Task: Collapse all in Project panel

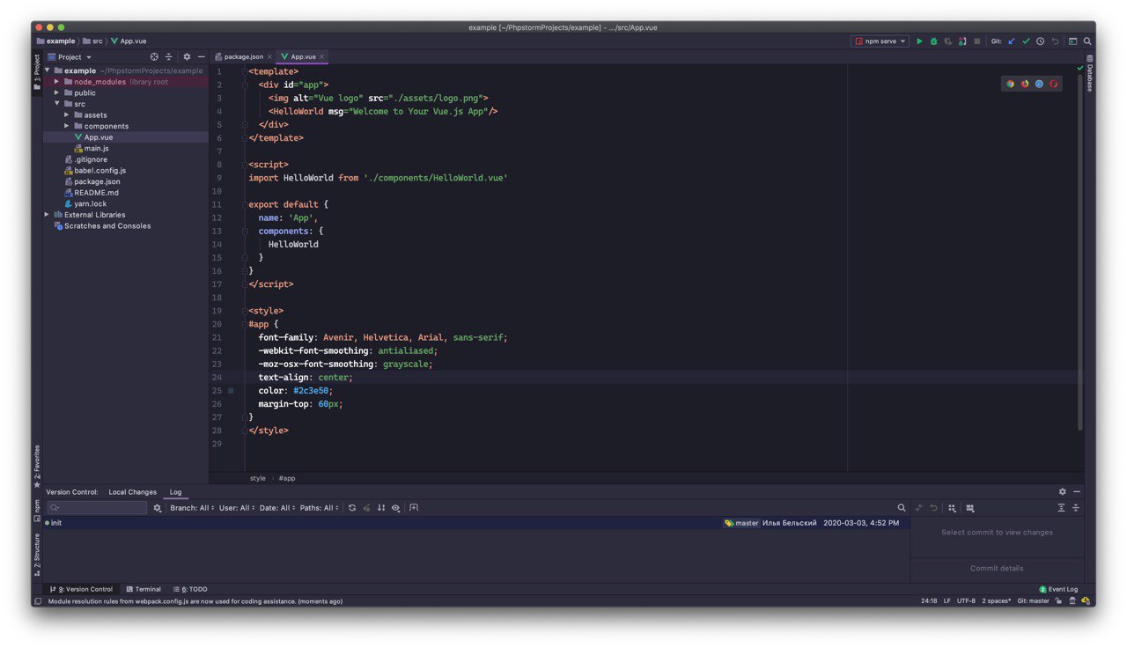Action: (x=169, y=57)
